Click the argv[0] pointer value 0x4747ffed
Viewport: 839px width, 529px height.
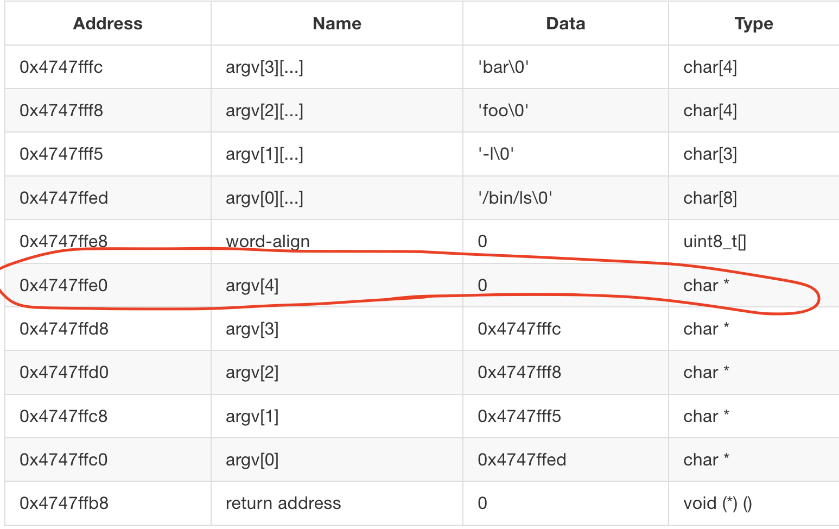click(522, 459)
